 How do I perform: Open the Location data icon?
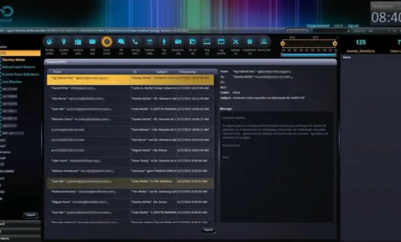tap(64, 42)
